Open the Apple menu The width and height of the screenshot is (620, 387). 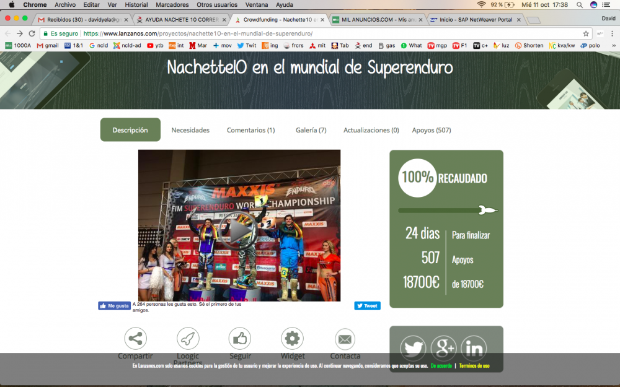tap(11, 5)
